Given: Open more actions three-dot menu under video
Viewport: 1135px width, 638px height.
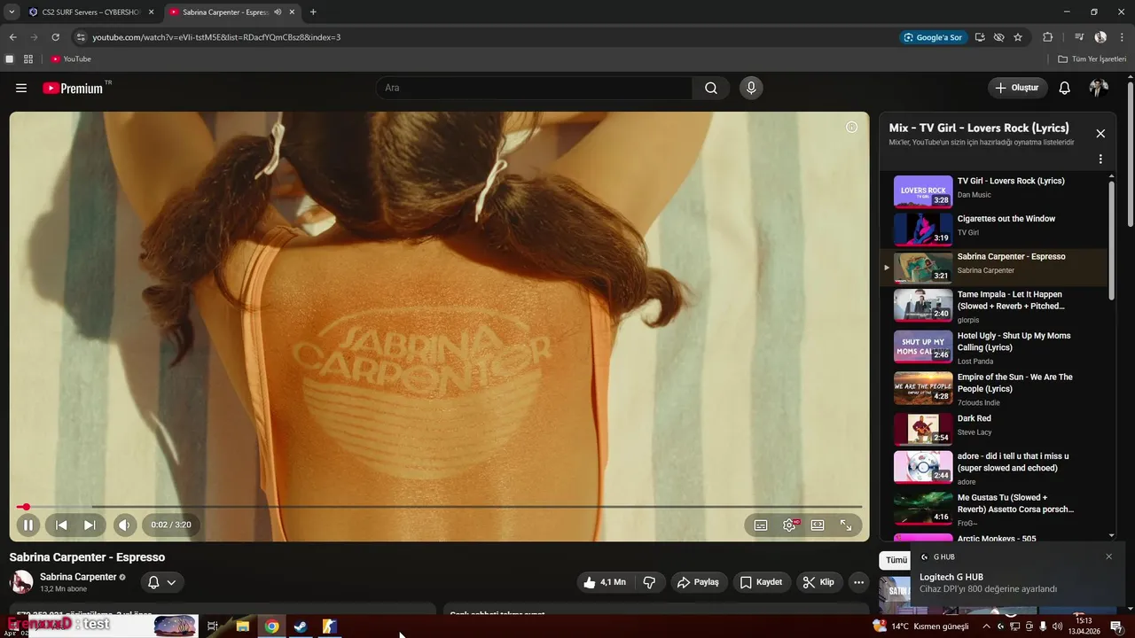Looking at the screenshot, I should coord(857,582).
